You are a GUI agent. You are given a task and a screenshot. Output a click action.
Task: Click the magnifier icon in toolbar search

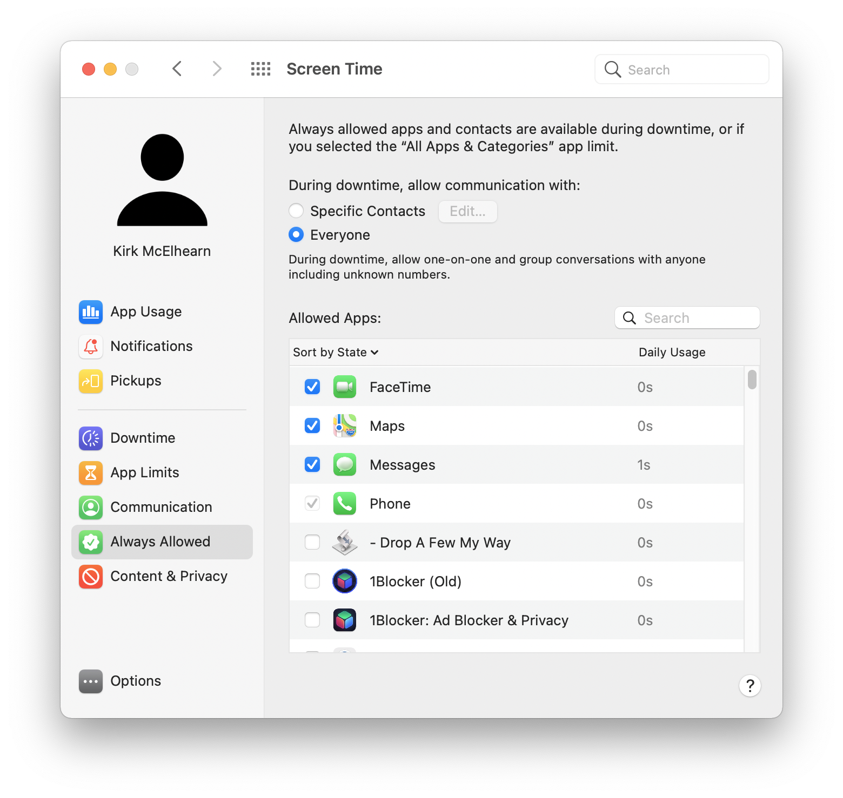point(612,69)
